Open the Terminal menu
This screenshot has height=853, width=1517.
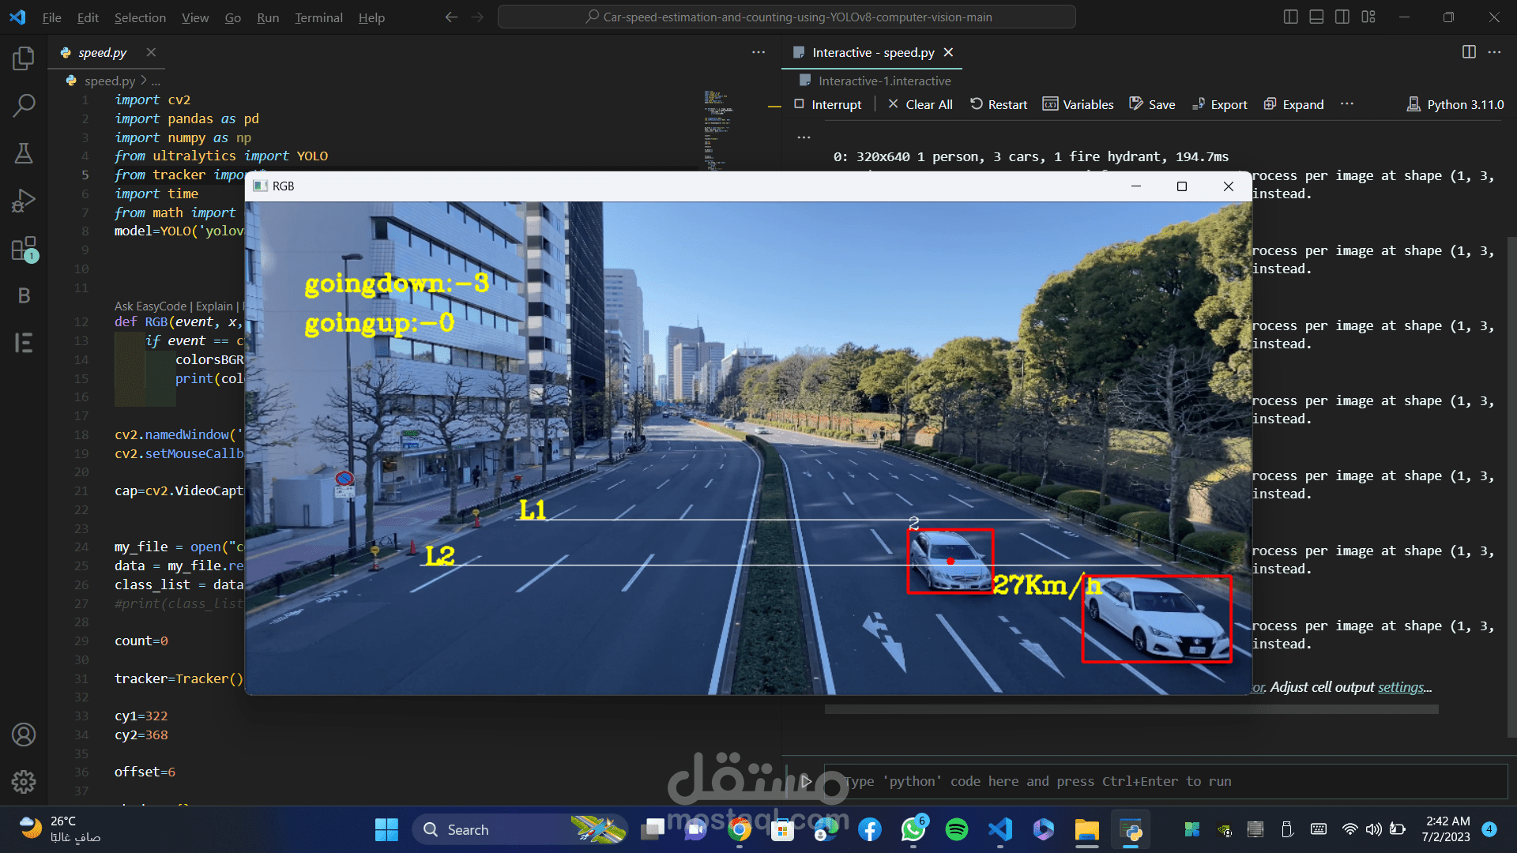[318, 17]
